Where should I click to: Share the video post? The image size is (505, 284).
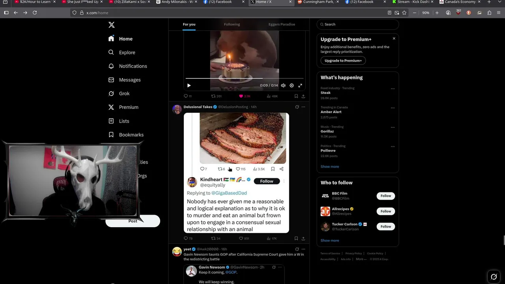tap(303, 96)
